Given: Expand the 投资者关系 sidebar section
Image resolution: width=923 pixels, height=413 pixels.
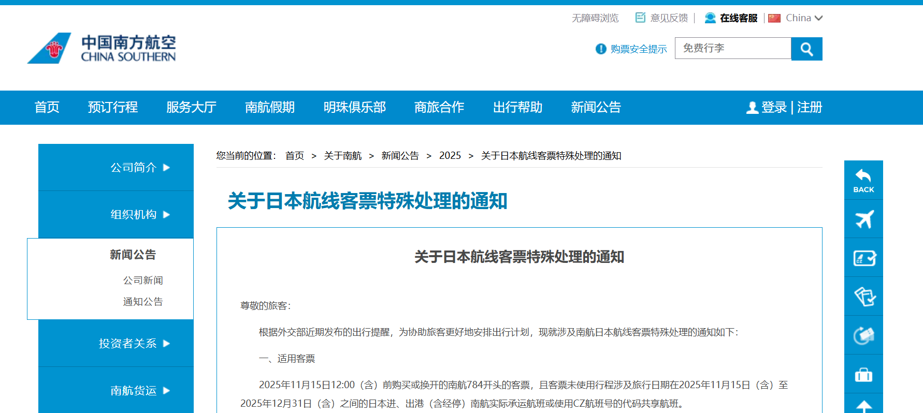Looking at the screenshot, I should pos(116,343).
